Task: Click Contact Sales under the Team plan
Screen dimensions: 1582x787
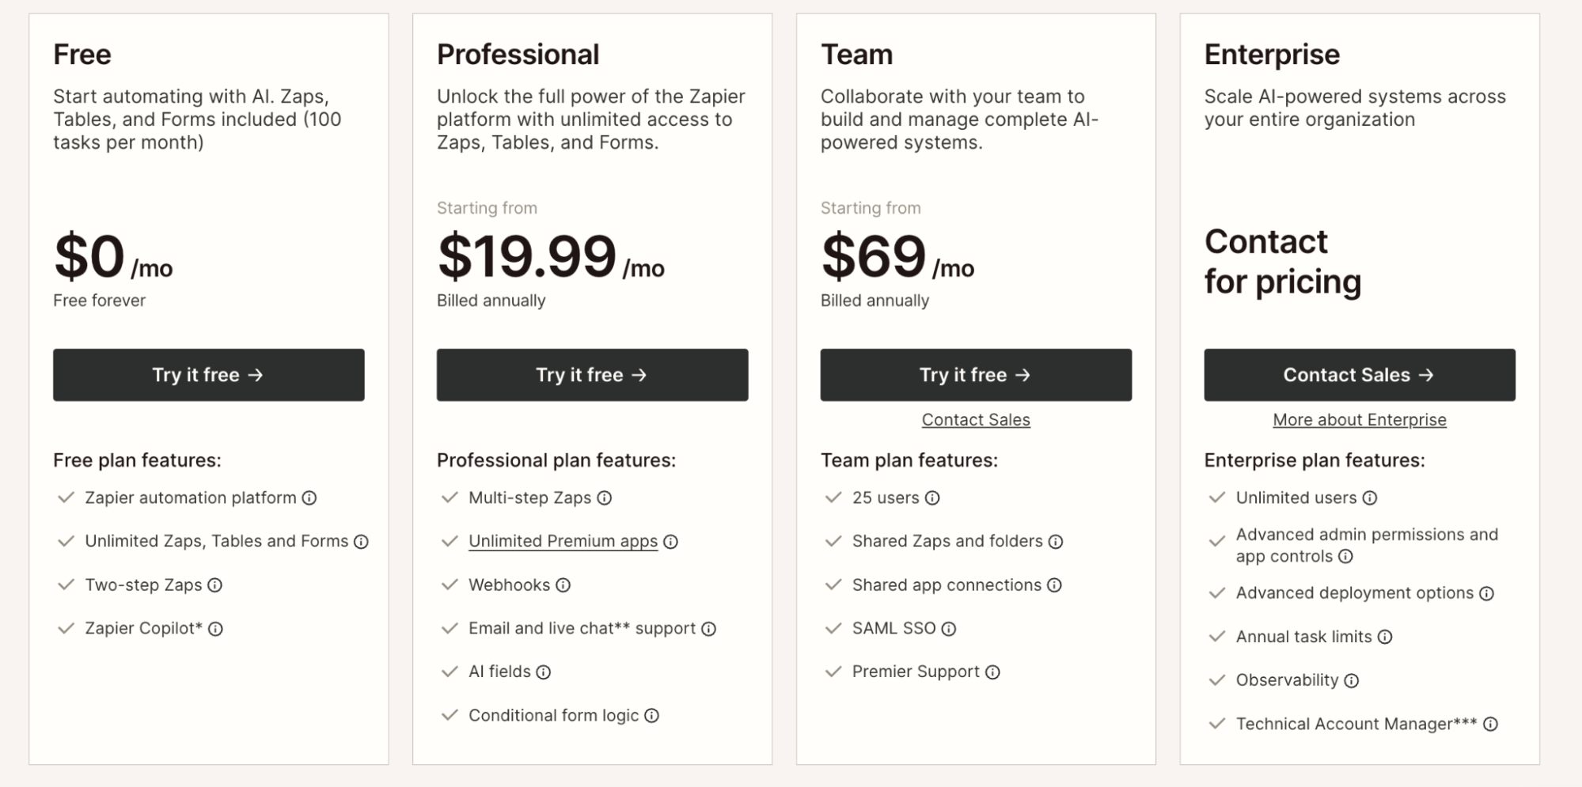Action: (x=976, y=419)
